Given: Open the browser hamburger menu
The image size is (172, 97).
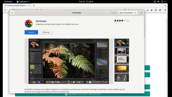Looking at the screenshot, I should click(x=165, y=10).
